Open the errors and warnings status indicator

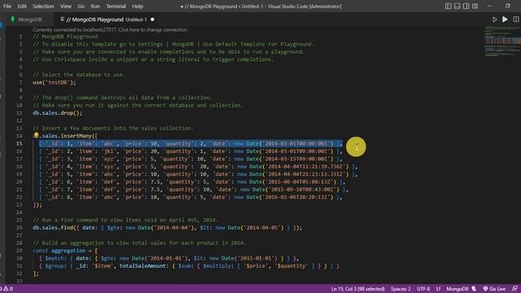tap(7, 289)
